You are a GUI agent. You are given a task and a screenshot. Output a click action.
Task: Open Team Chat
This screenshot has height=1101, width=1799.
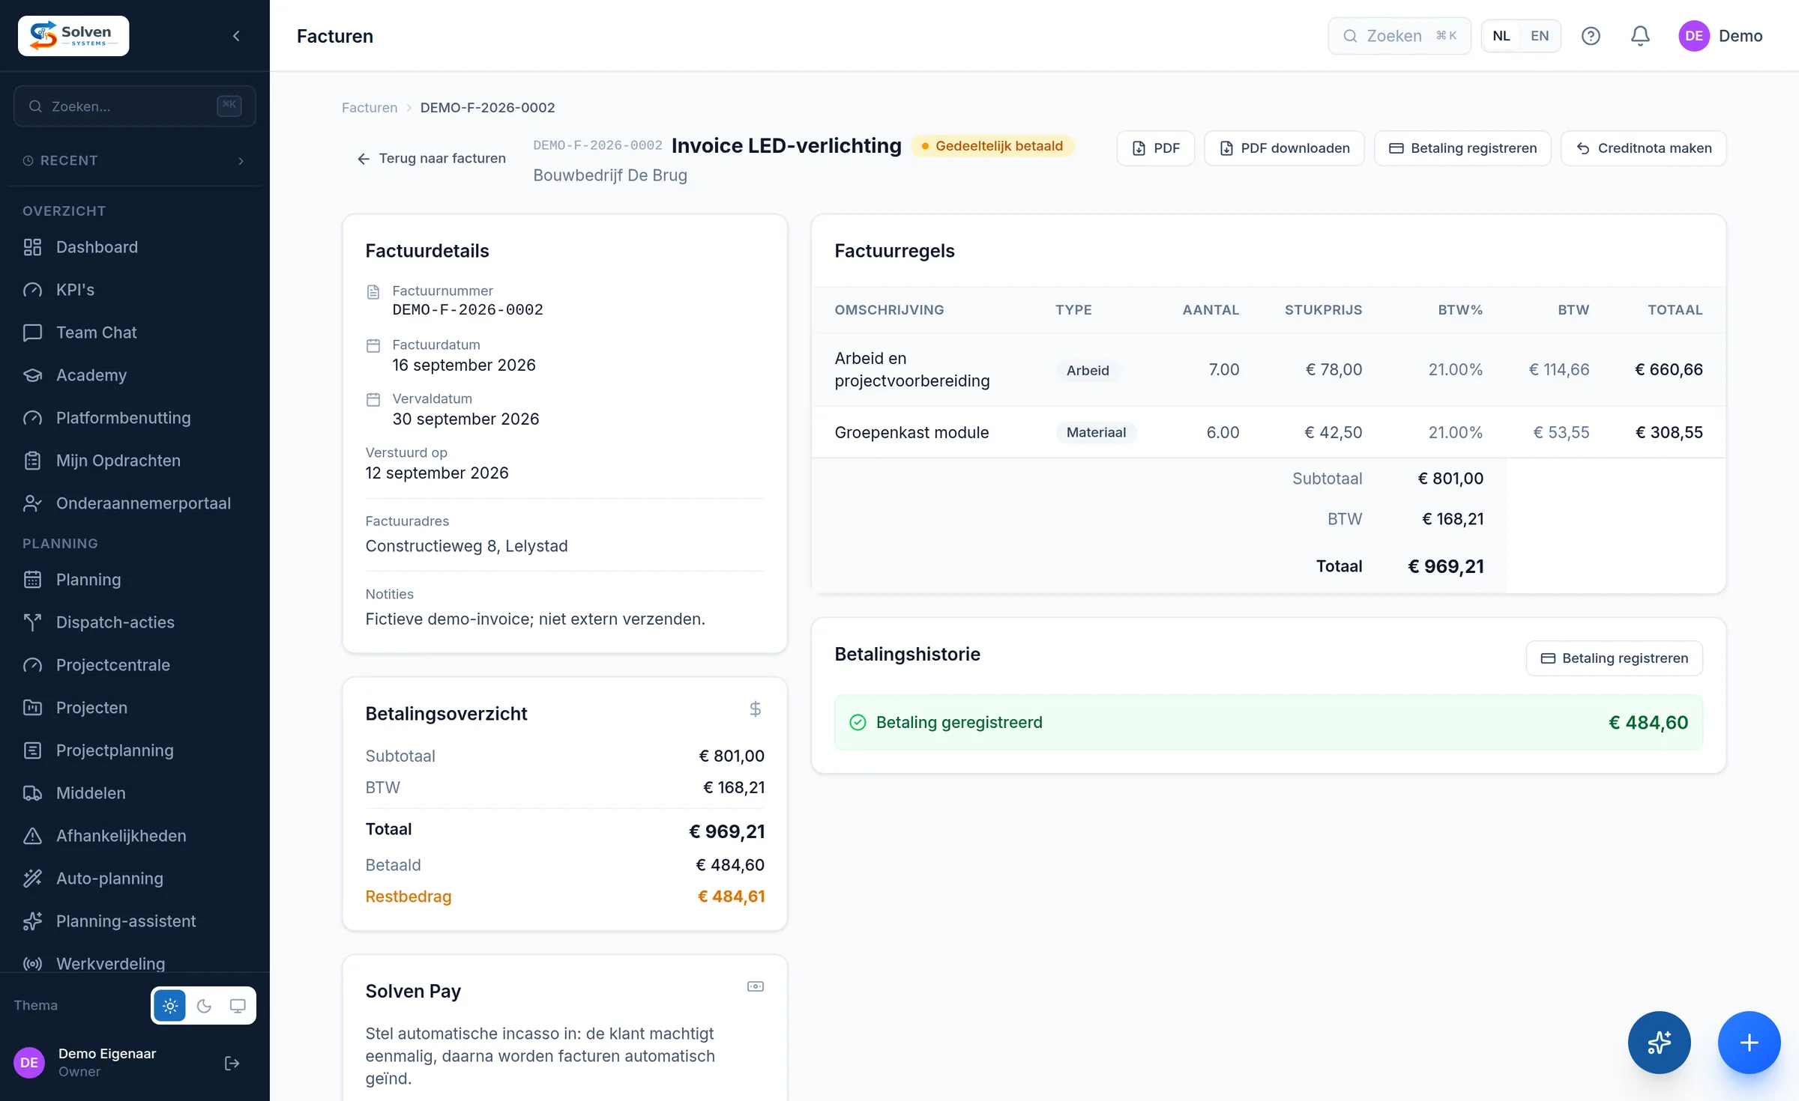coord(135,333)
